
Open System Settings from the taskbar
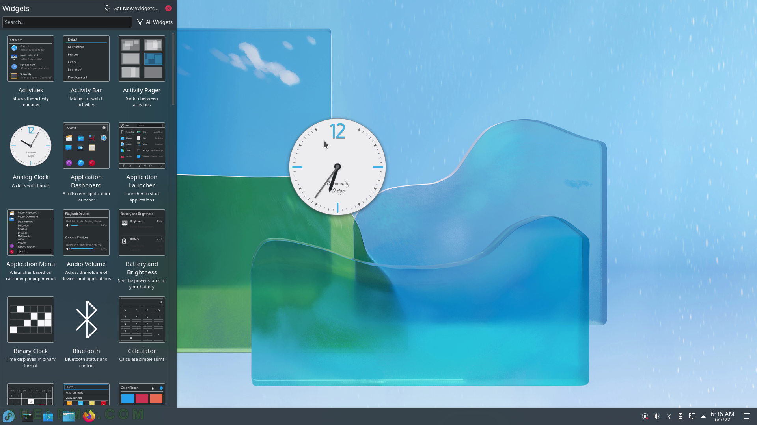click(x=28, y=416)
